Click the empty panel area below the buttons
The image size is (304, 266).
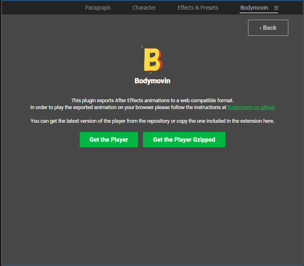(x=152, y=201)
